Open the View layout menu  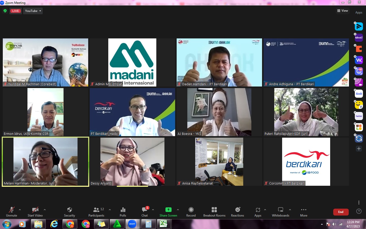(342, 11)
